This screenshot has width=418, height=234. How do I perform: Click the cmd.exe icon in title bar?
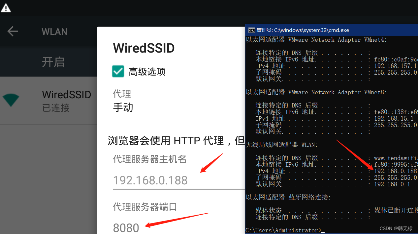251,30
